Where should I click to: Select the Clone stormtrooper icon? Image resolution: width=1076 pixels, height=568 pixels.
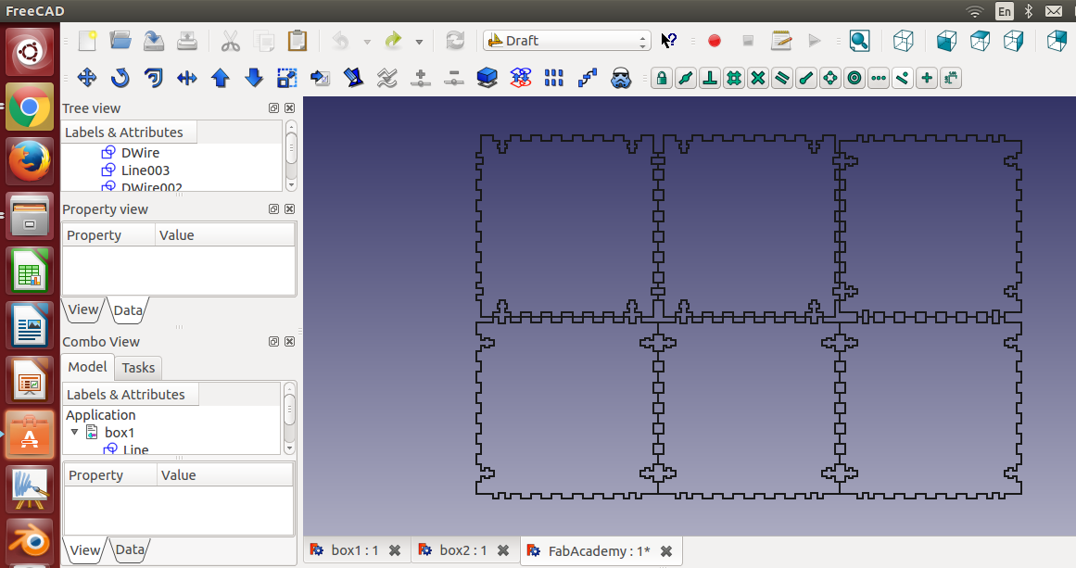[621, 78]
